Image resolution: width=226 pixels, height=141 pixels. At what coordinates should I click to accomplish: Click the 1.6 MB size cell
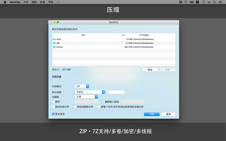(x=129, y=39)
